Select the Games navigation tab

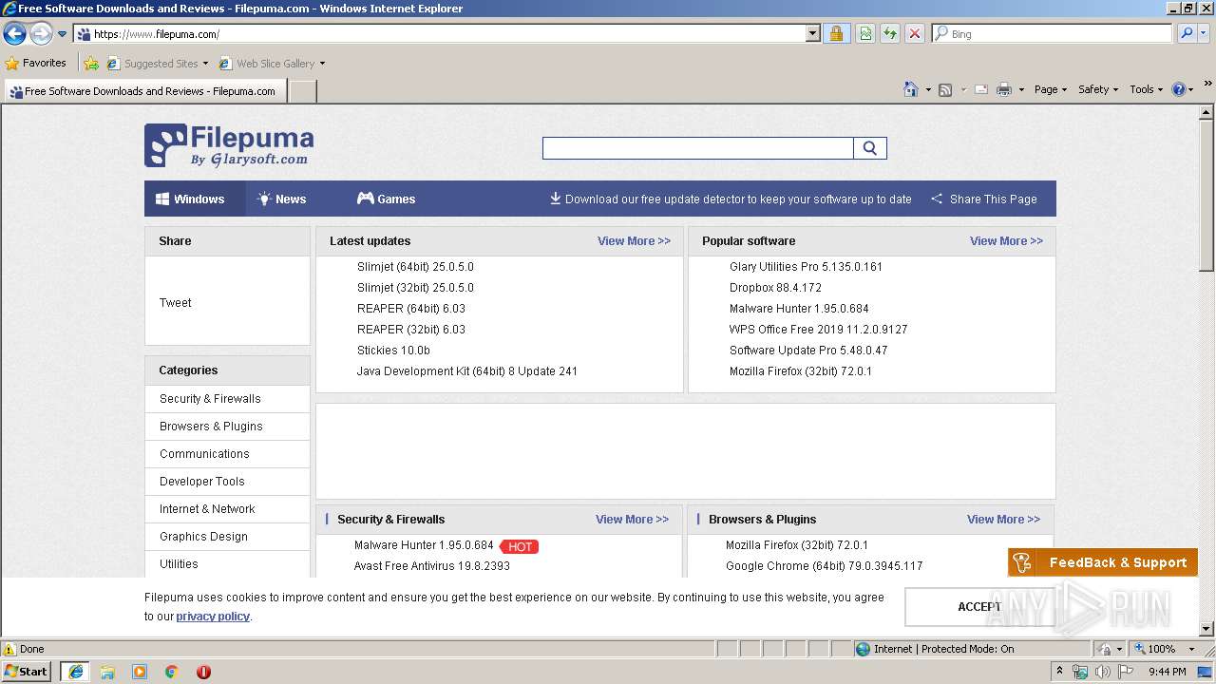(x=386, y=199)
